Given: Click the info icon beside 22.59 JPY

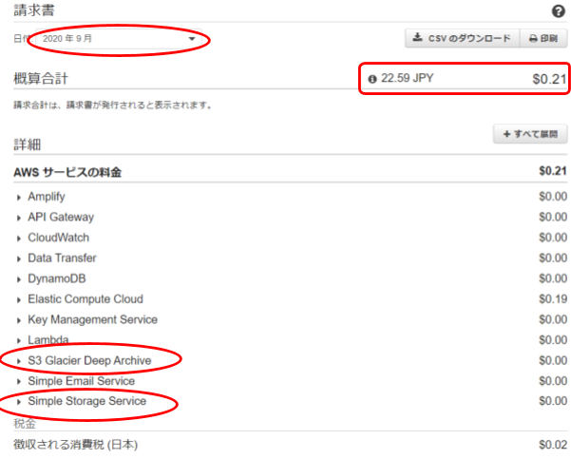Looking at the screenshot, I should click(x=371, y=79).
